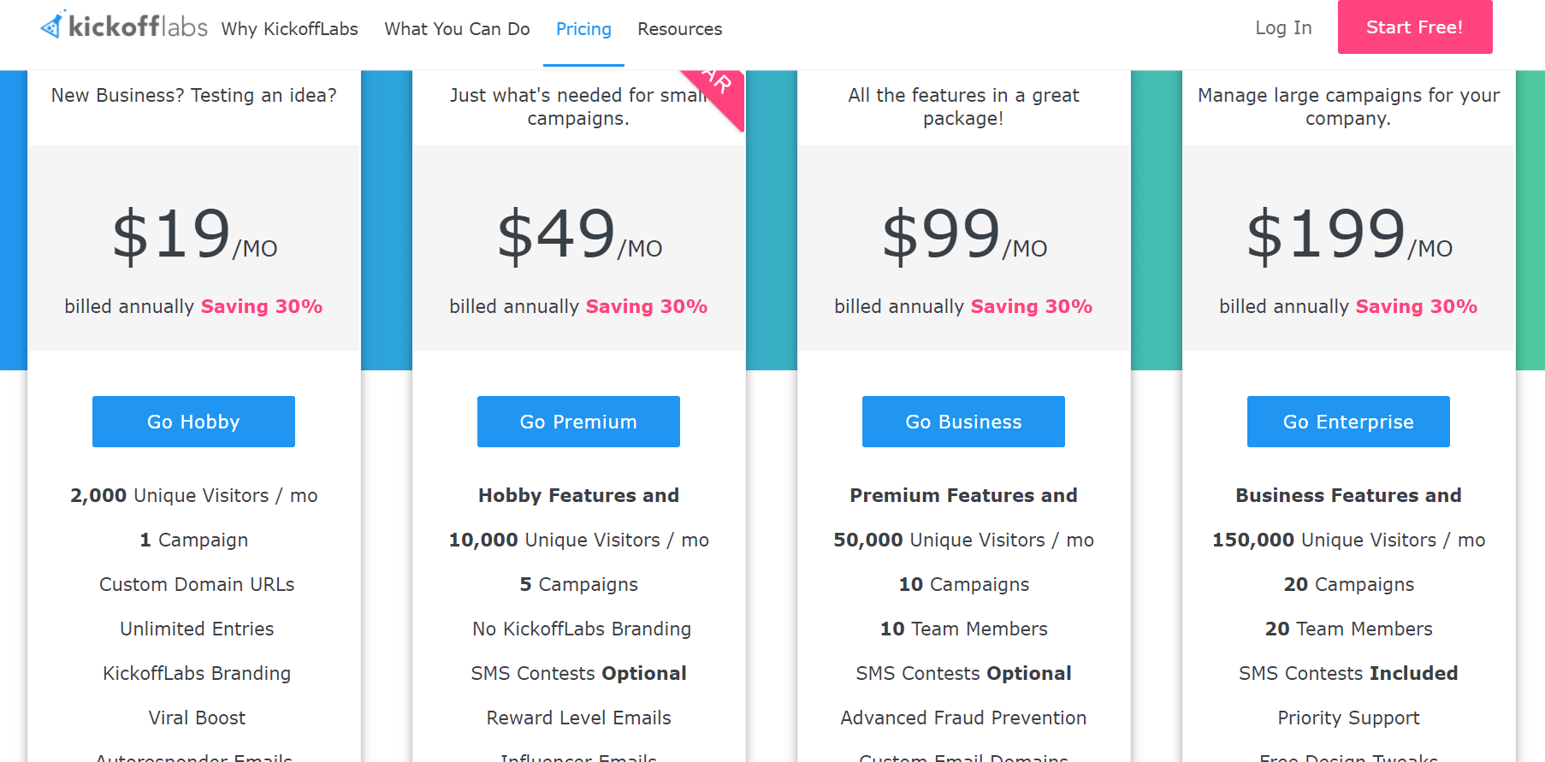Click the kickofflabs wordmark text
This screenshot has width=1545, height=762.
[138, 27]
